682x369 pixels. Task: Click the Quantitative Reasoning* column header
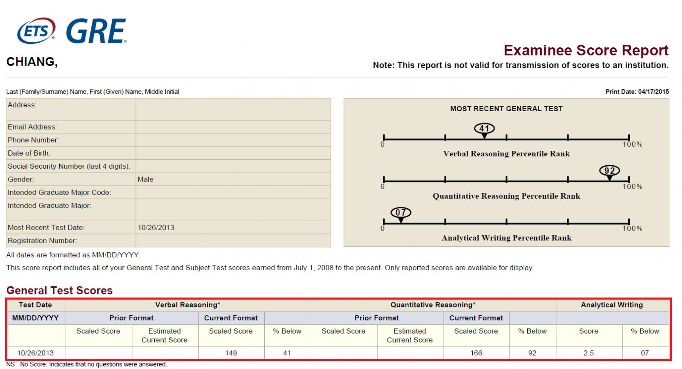point(433,305)
